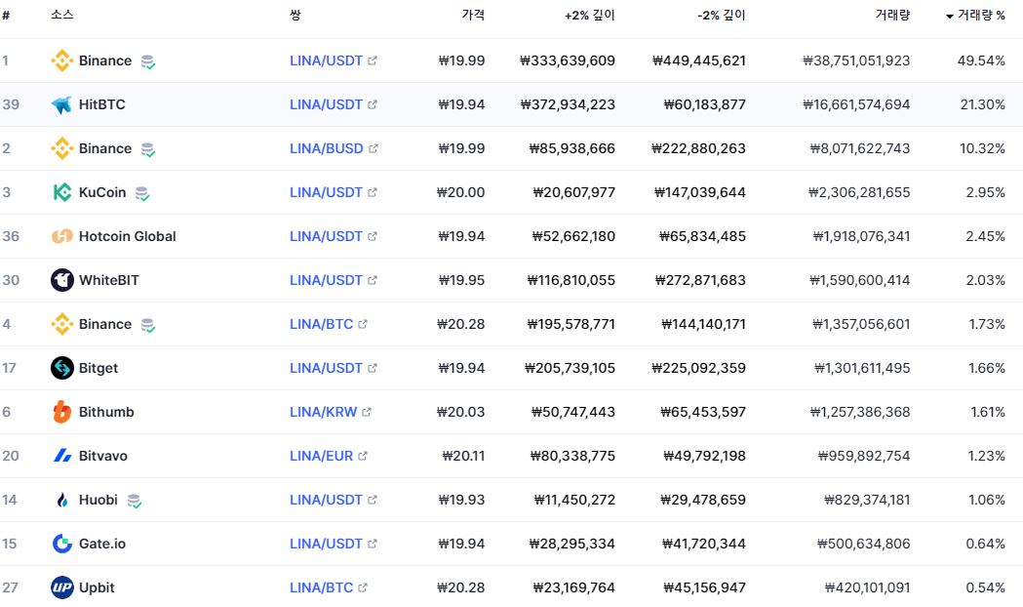Viewport: 1023px width, 607px height.
Task: Sort table by # rank column header
Action: [x=6, y=15]
